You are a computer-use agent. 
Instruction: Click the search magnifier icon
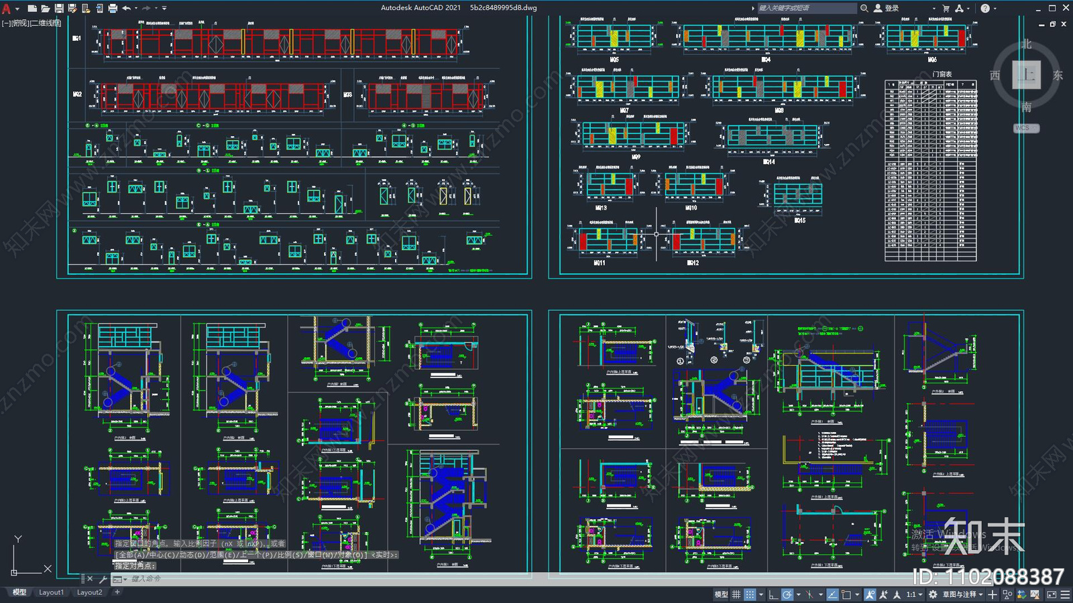864,8
